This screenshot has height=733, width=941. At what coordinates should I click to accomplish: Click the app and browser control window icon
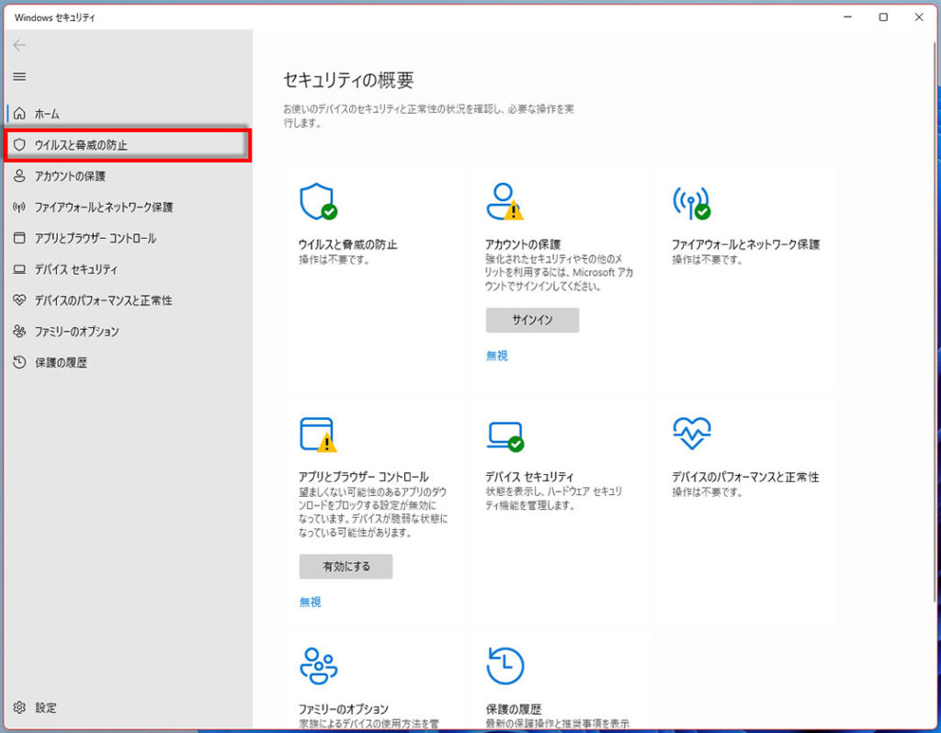(x=318, y=434)
